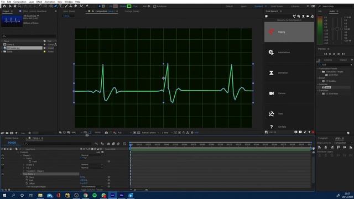Toggle the Auto-Open Panels checkbox
This screenshot has width=354, height=199.
(x=155, y=6)
